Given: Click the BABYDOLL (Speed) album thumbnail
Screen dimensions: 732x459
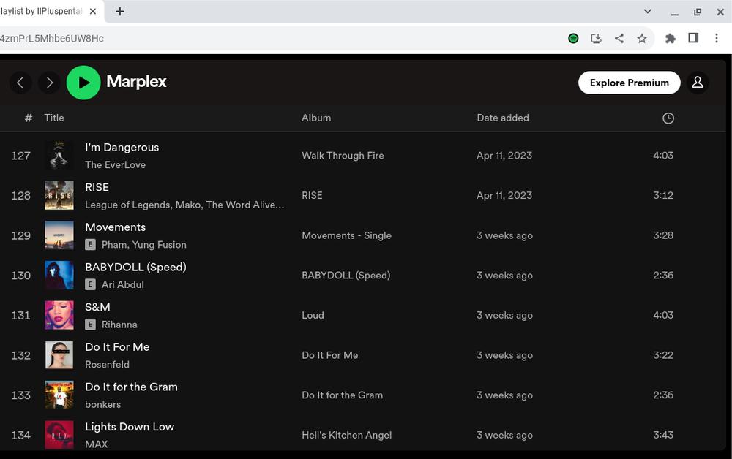Looking at the screenshot, I should coord(59,275).
